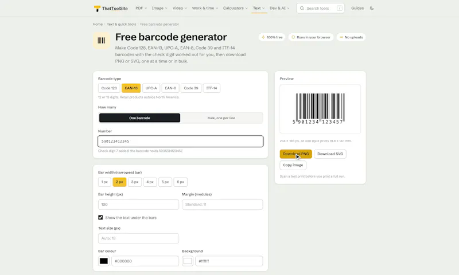
Task: Open the Text dropdown menu
Action: coord(259,8)
